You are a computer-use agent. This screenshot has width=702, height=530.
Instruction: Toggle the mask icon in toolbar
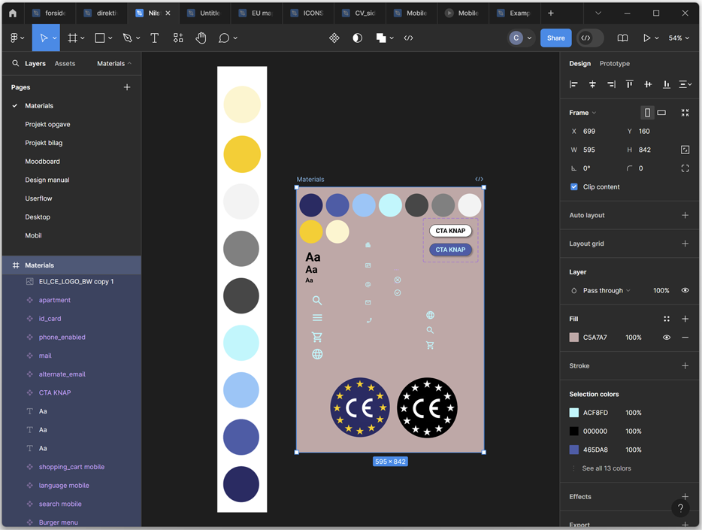357,38
